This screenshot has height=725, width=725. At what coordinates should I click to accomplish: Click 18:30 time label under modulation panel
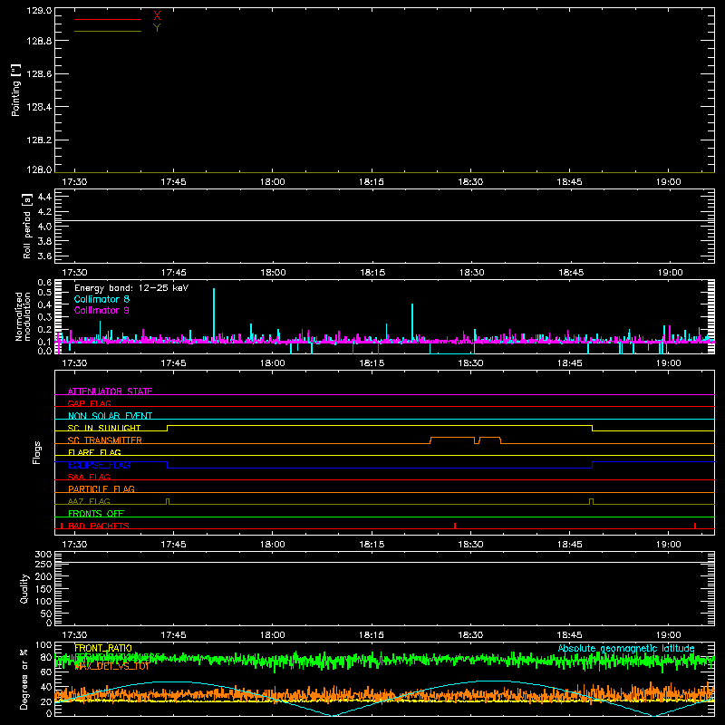[470, 363]
